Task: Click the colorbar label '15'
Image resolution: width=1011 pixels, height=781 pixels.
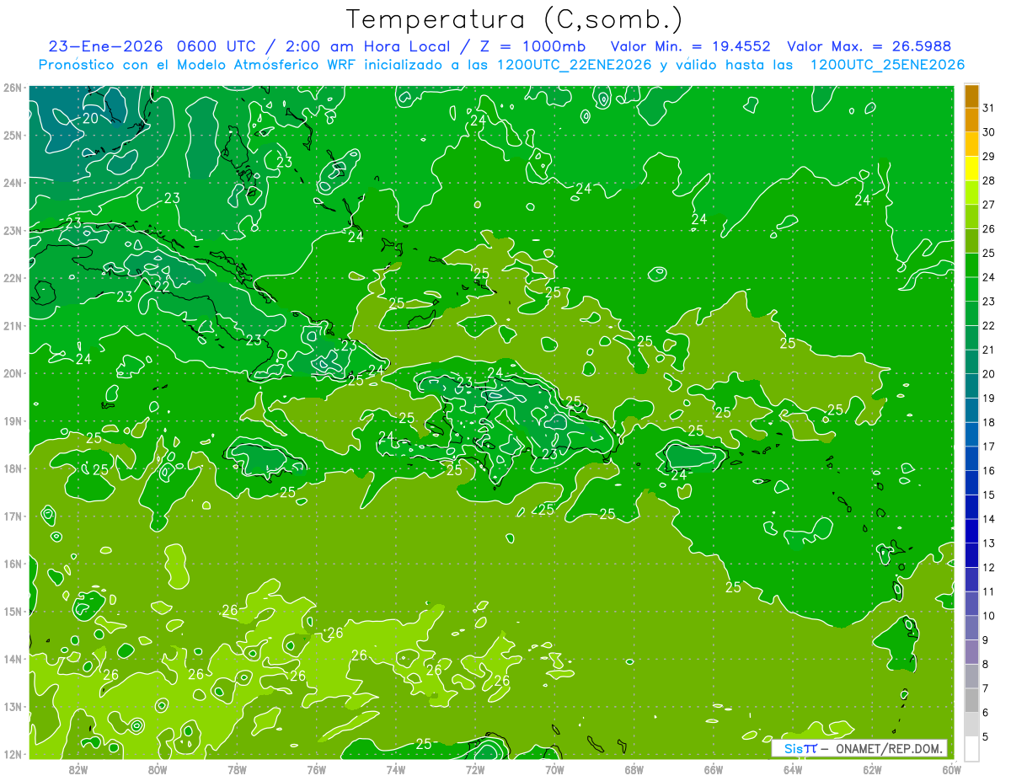Action: tap(988, 495)
